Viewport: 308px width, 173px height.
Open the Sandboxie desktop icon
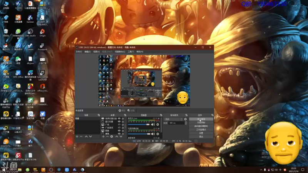(30, 130)
